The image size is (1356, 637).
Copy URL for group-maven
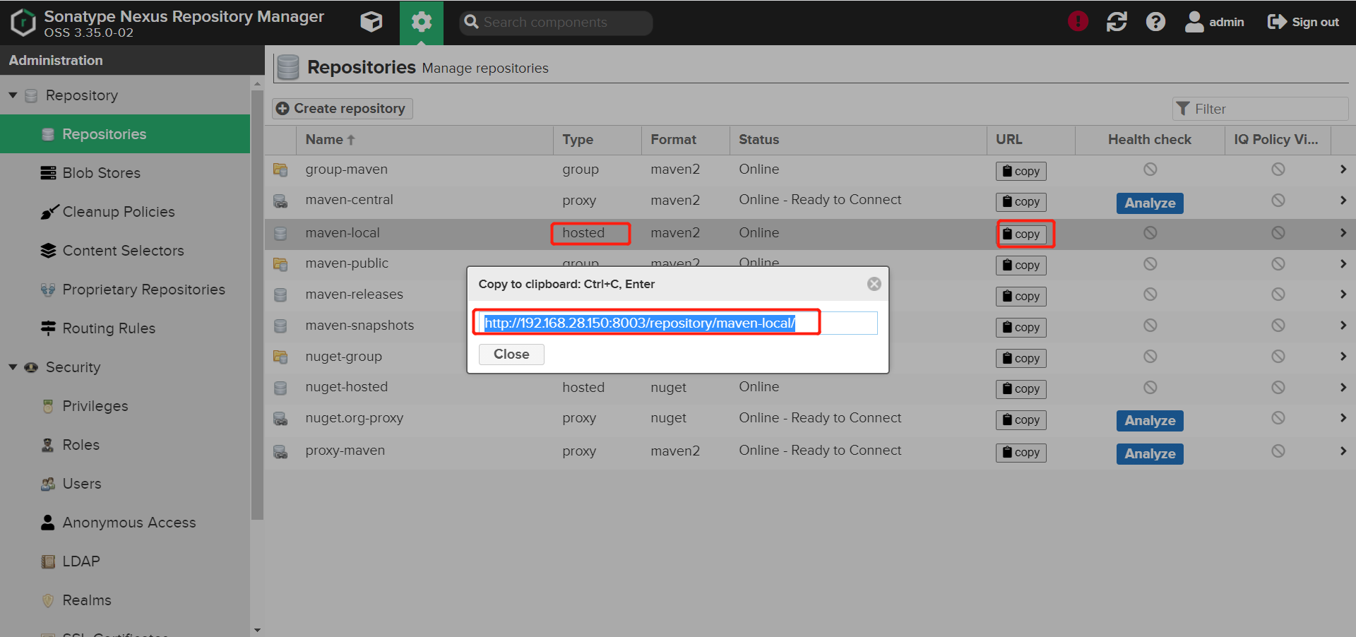(1021, 171)
